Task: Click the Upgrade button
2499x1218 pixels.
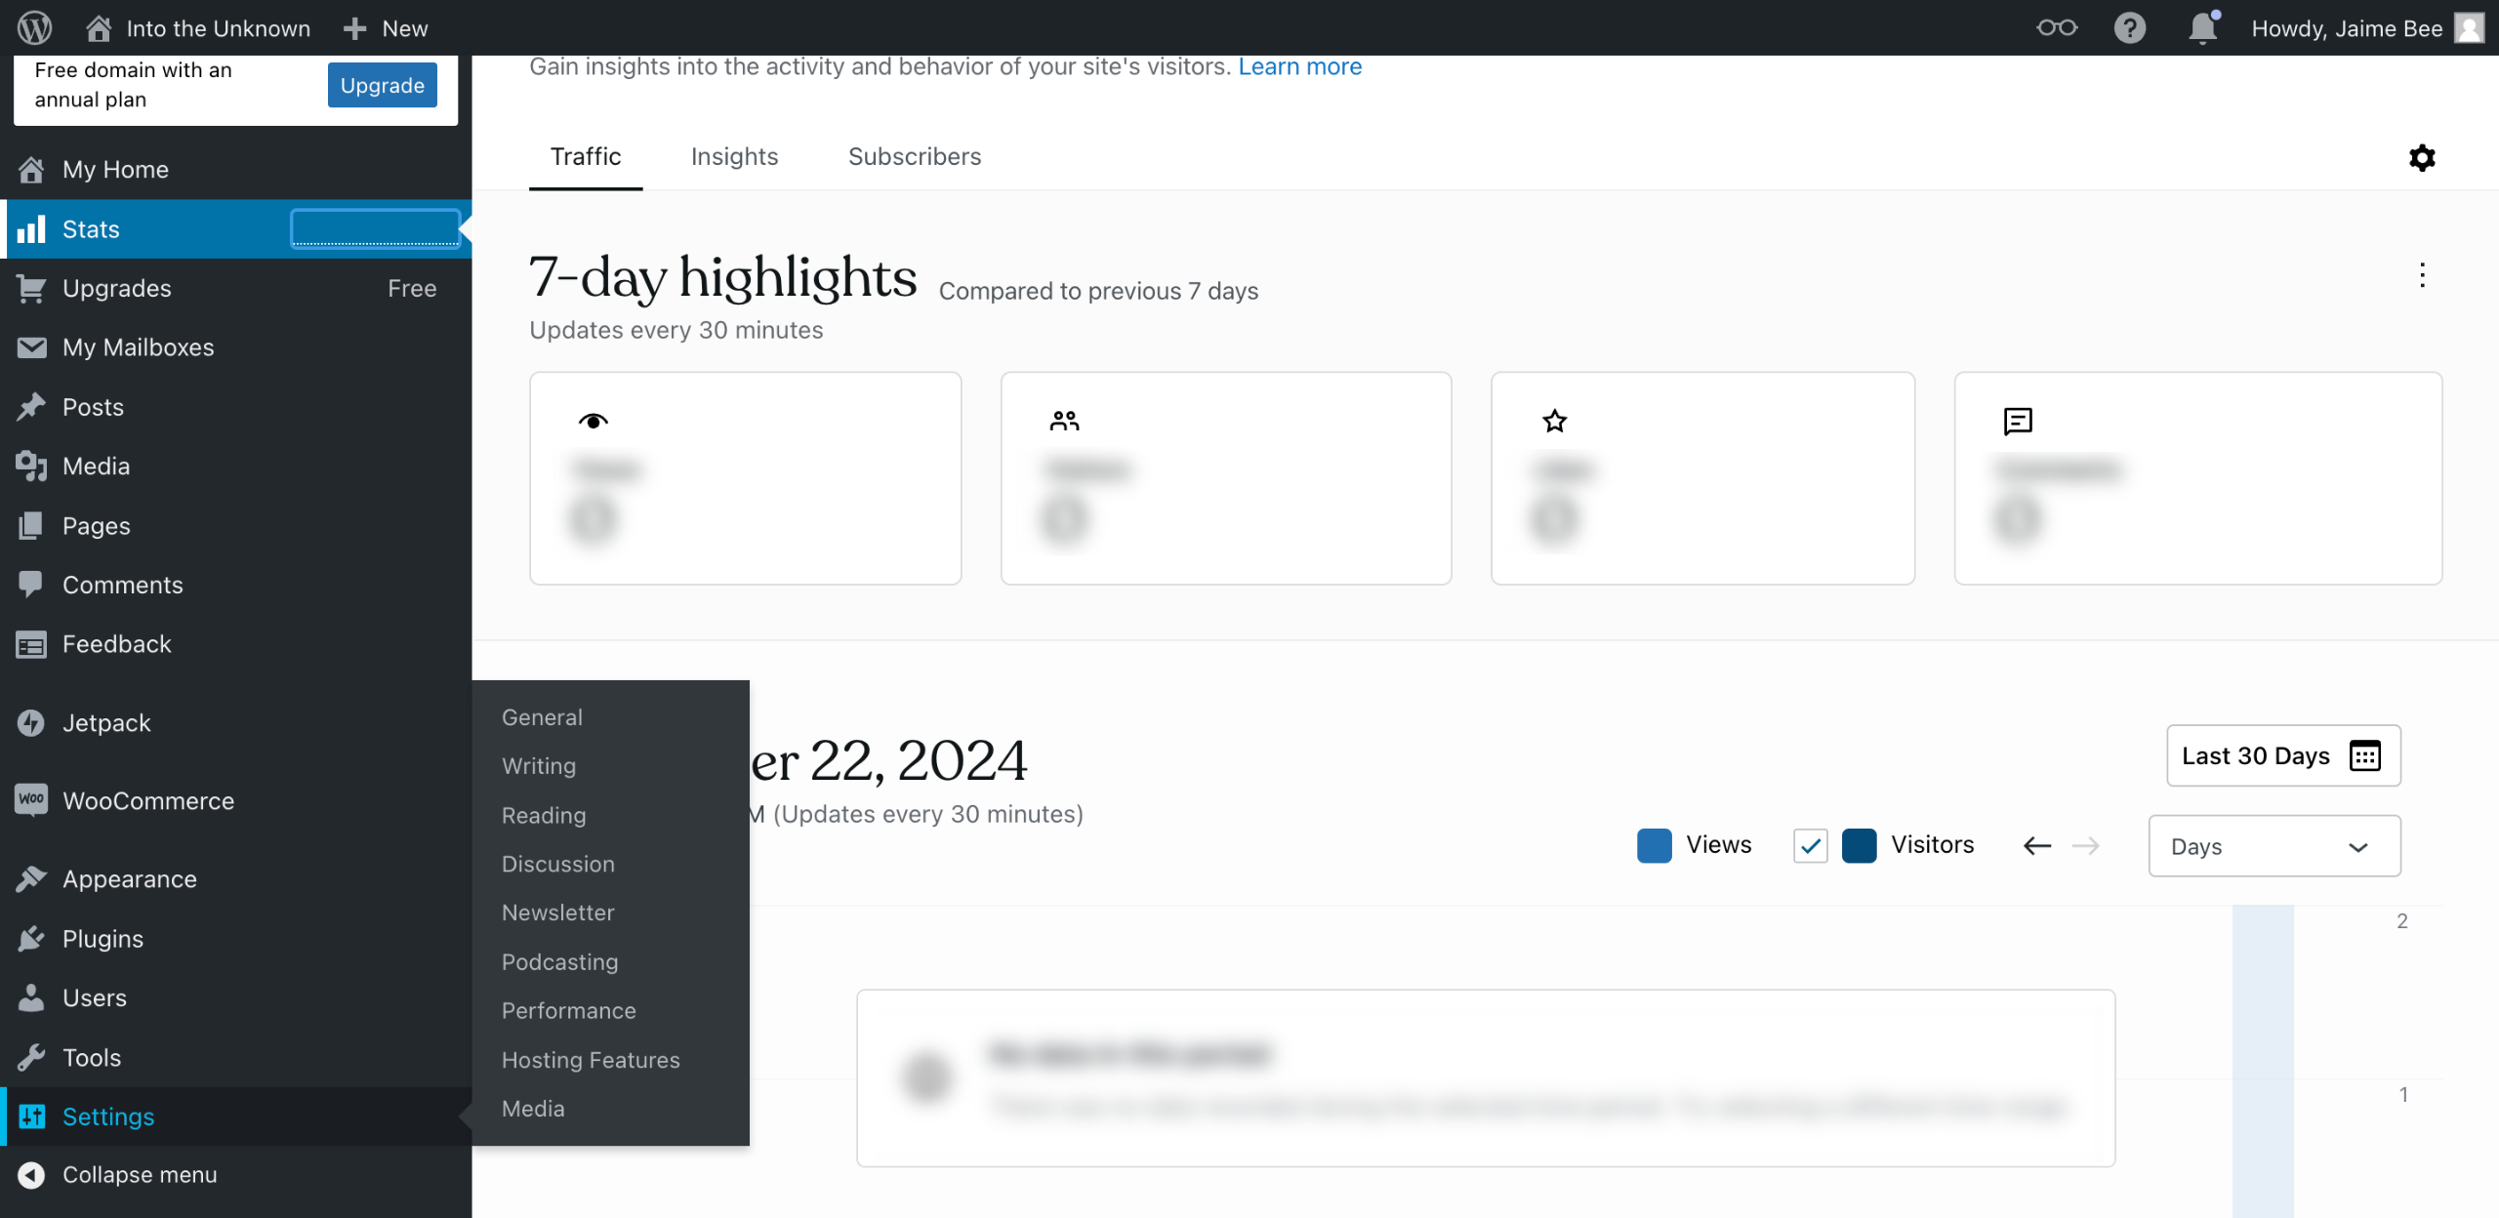Action: pos(382,85)
